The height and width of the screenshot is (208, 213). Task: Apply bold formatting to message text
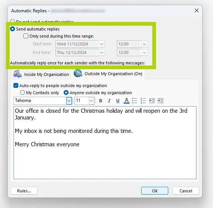(x=101, y=101)
